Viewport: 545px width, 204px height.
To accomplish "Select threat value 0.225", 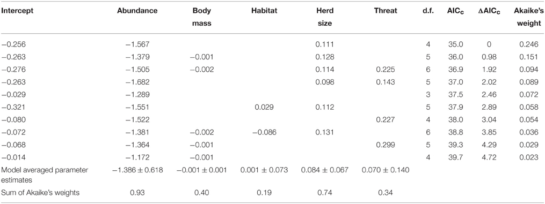I will pyautogui.click(x=386, y=70).
